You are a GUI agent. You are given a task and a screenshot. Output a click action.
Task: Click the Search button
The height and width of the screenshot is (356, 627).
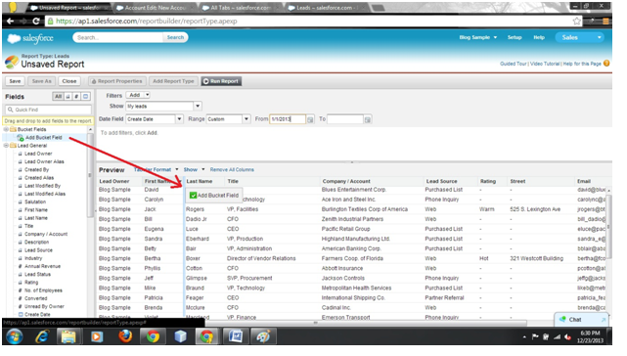(175, 37)
